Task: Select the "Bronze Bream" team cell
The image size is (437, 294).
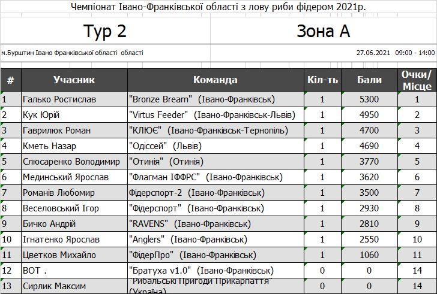Action: click(215, 99)
